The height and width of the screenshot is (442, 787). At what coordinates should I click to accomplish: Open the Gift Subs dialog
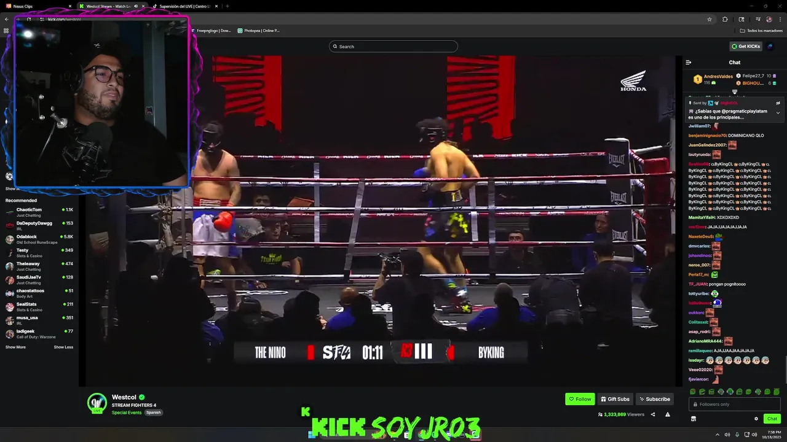[615, 399]
